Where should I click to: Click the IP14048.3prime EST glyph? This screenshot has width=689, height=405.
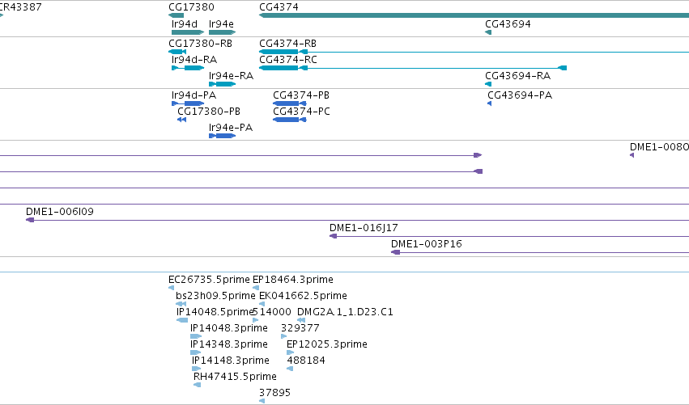coord(196,336)
